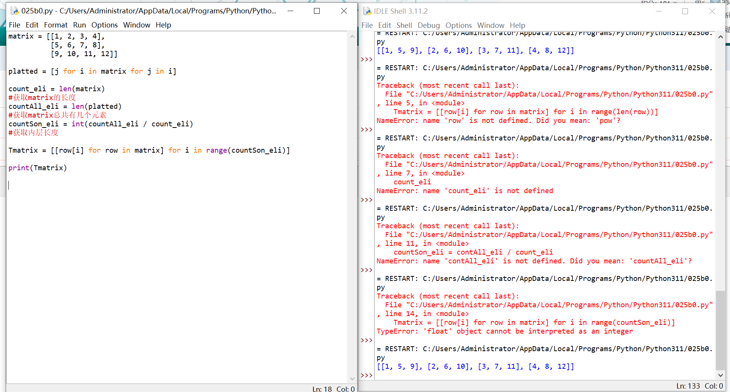
Task: Click IDLE Shell scrollbar up arrow
Action: click(720, 37)
